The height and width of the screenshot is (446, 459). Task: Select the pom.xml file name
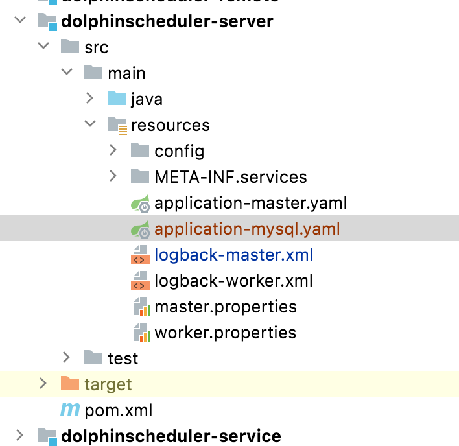119,410
